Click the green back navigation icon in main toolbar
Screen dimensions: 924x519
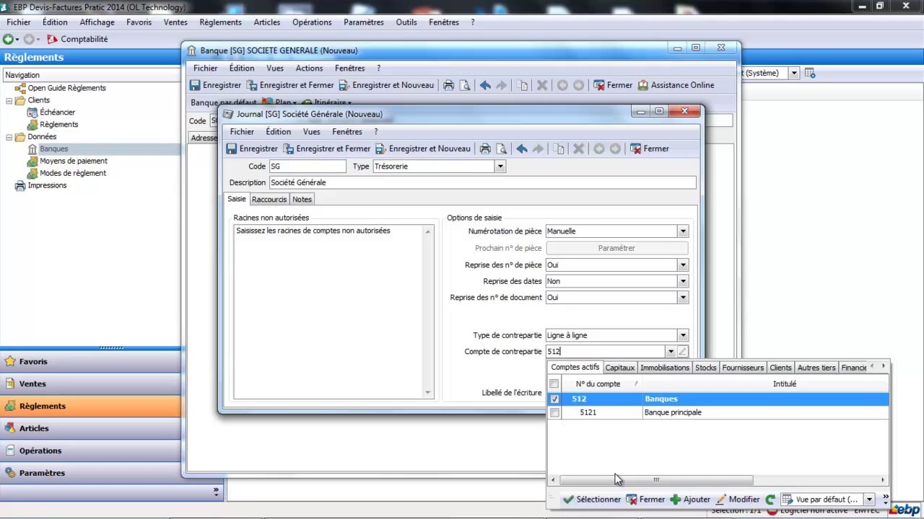pos(8,39)
